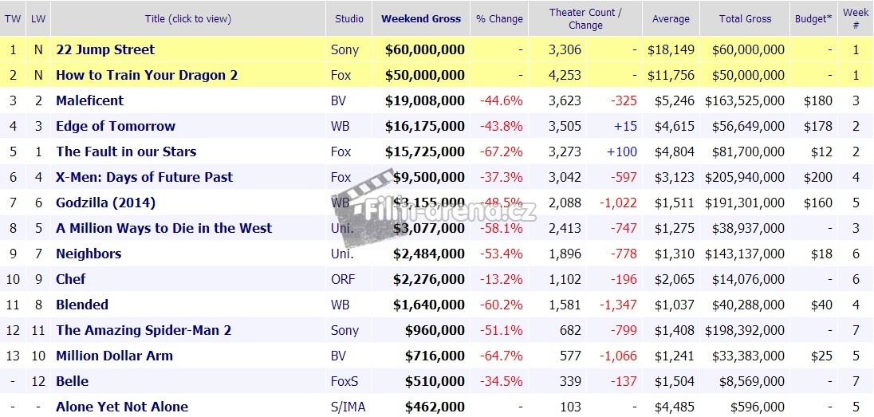
Task: Select the Edge of Tomorrow link
Action: click(x=116, y=126)
